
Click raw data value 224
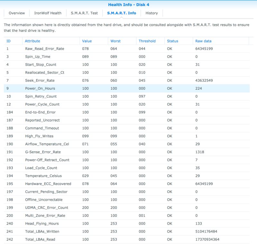coord(199,89)
